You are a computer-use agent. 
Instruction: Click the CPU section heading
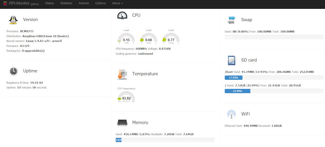136,15
